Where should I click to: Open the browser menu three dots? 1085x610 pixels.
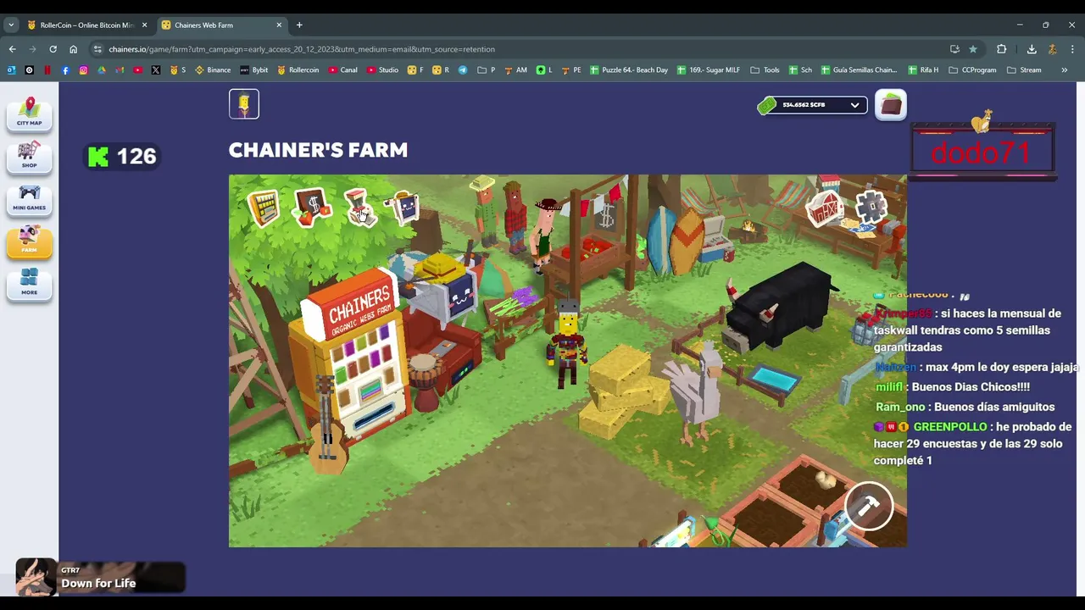1072,49
